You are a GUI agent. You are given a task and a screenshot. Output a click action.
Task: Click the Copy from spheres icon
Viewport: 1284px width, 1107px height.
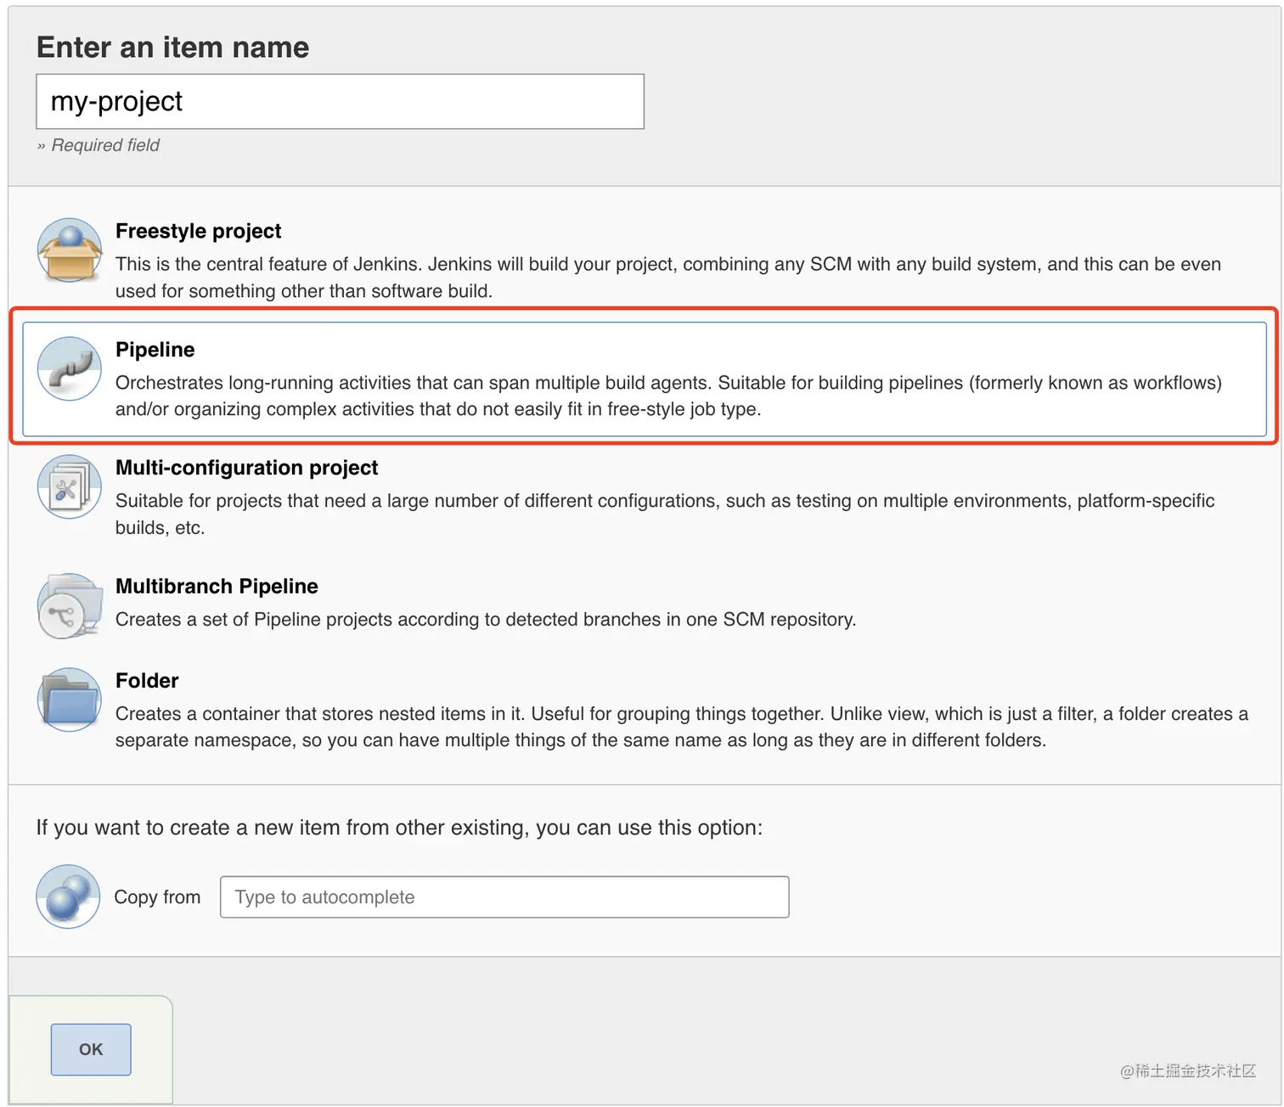point(69,896)
